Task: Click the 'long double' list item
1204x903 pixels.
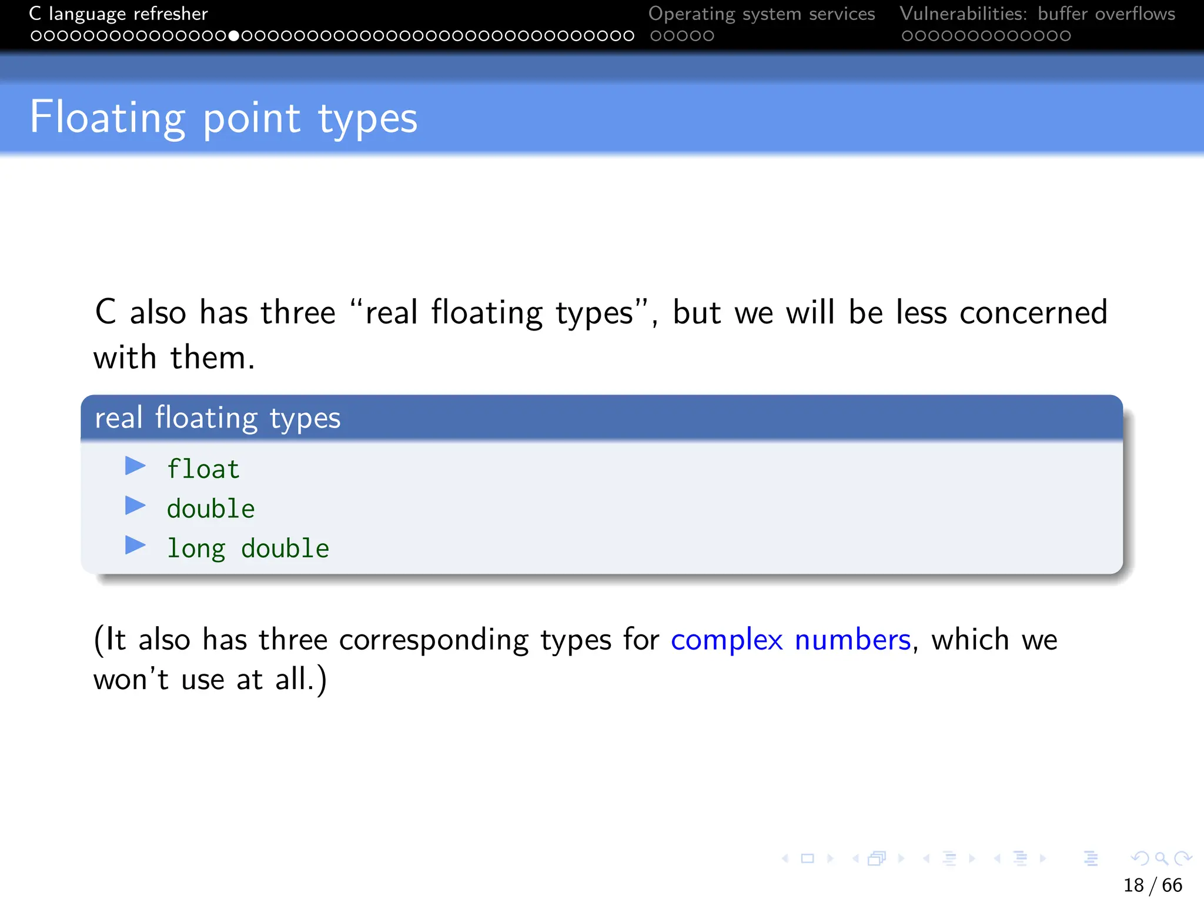Action: click(x=248, y=549)
